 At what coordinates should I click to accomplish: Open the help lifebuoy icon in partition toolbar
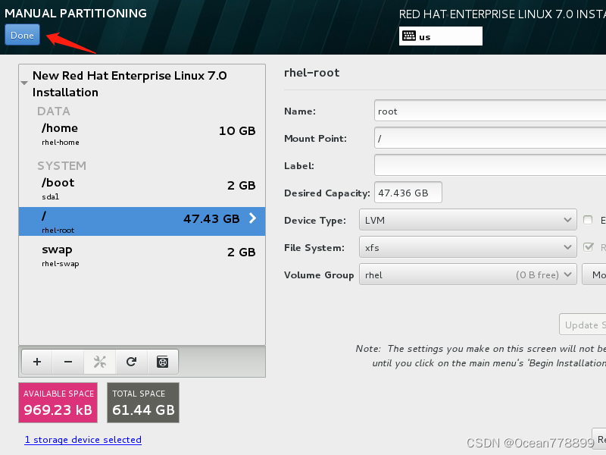[163, 362]
